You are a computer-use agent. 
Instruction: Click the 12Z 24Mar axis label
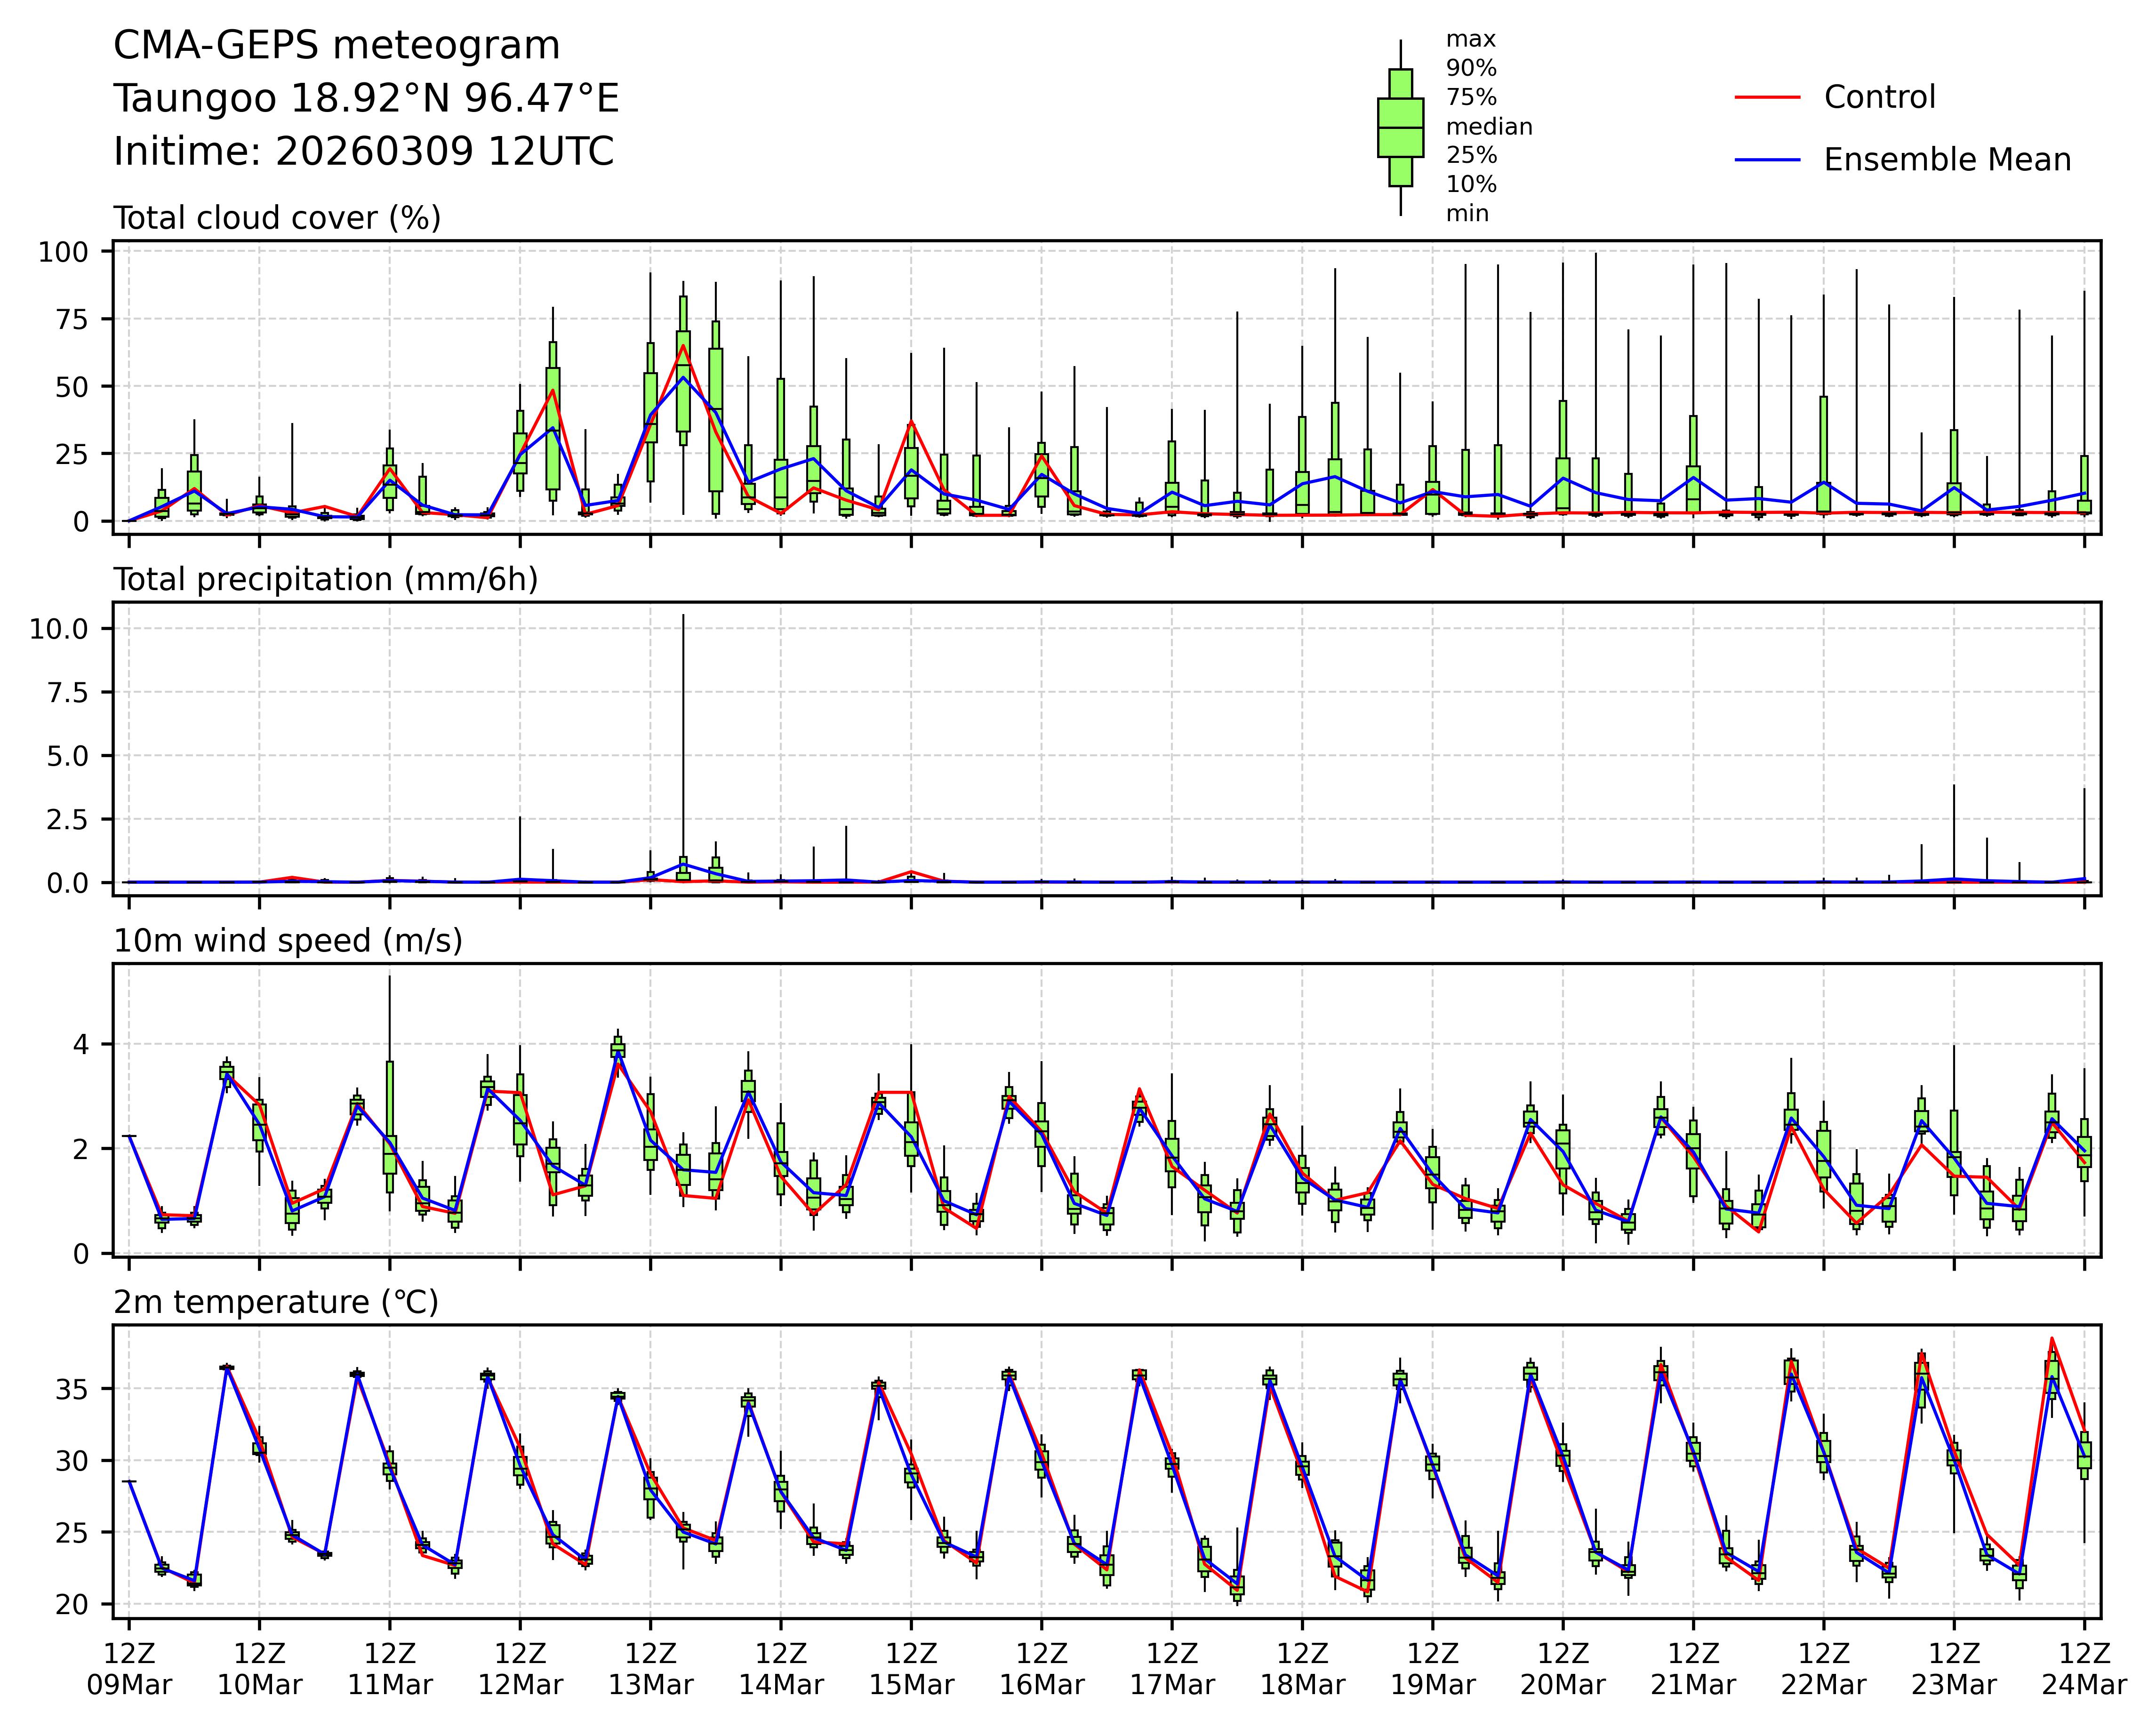2084,1669
